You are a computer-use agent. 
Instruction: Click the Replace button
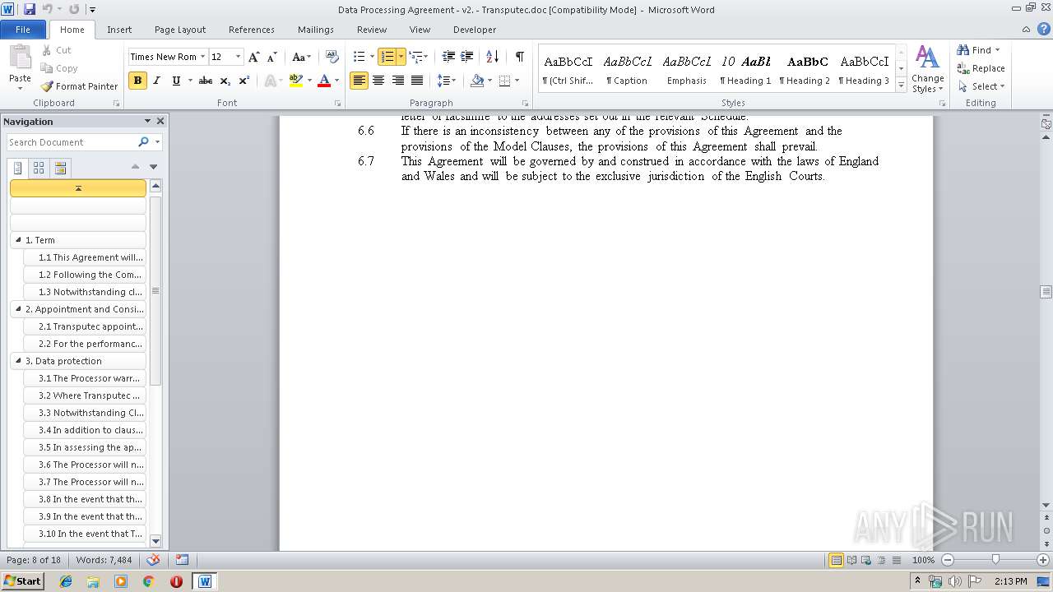pyautogui.click(x=981, y=68)
